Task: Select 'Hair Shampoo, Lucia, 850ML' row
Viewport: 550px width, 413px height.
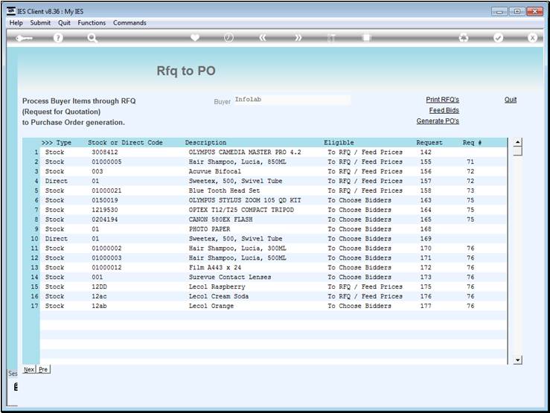Action: [273, 161]
